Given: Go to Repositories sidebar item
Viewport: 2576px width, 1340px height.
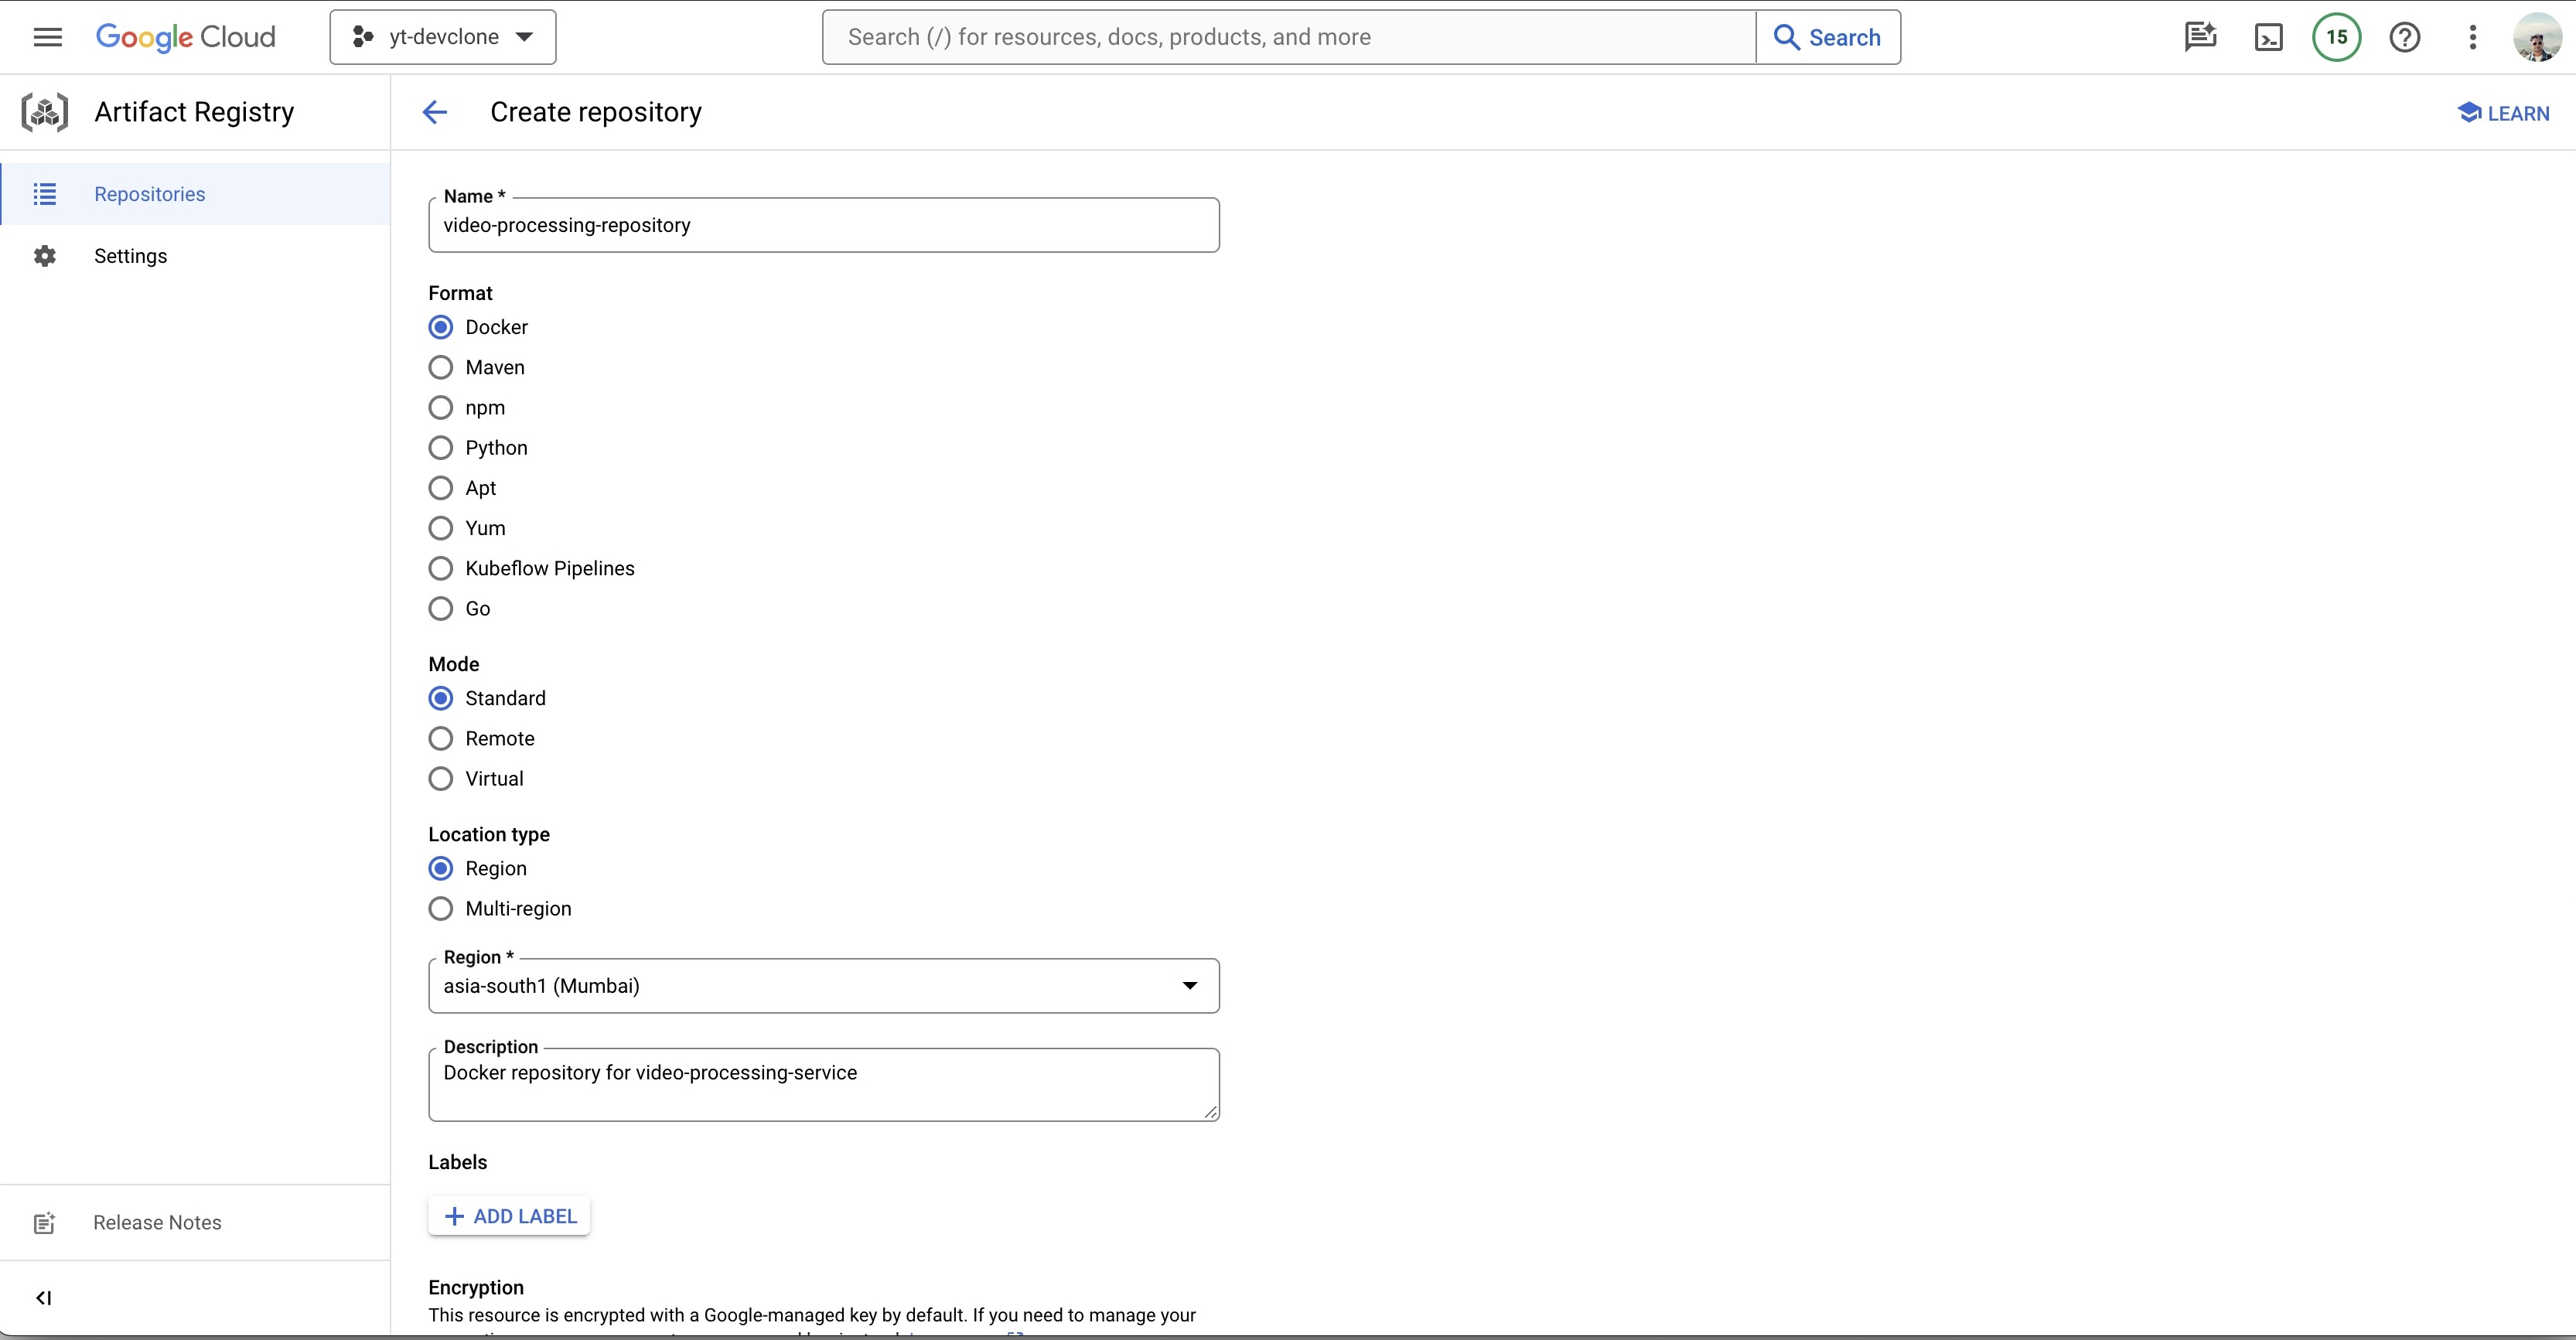Looking at the screenshot, I should [x=149, y=194].
